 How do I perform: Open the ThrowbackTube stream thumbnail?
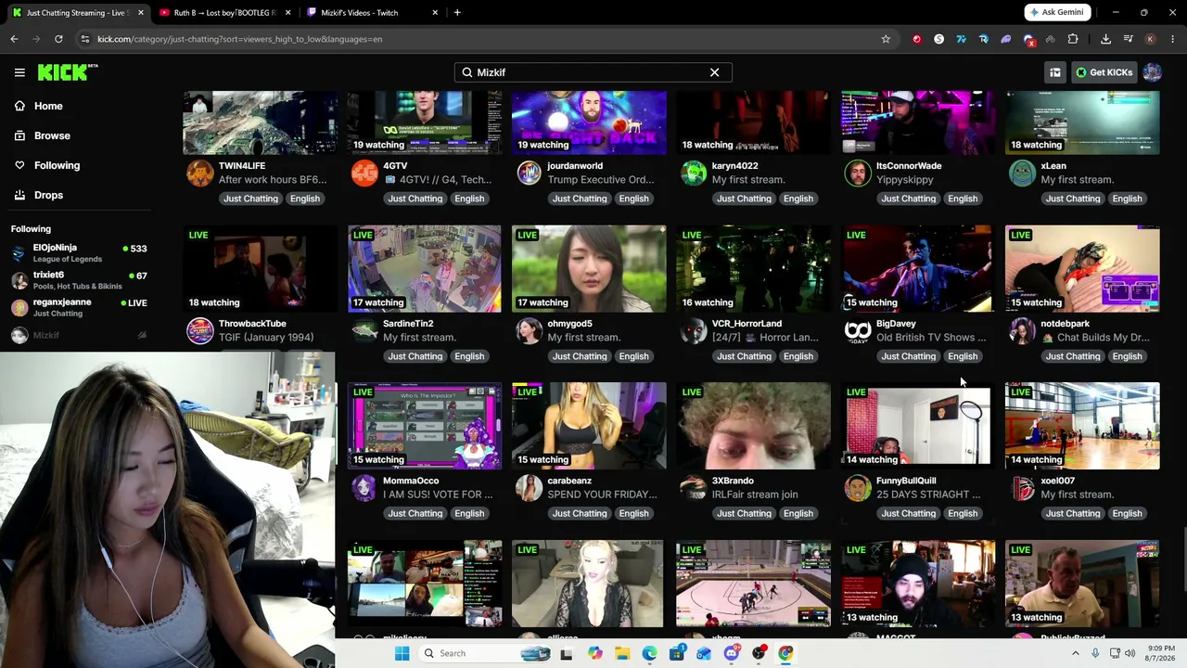[x=260, y=268]
